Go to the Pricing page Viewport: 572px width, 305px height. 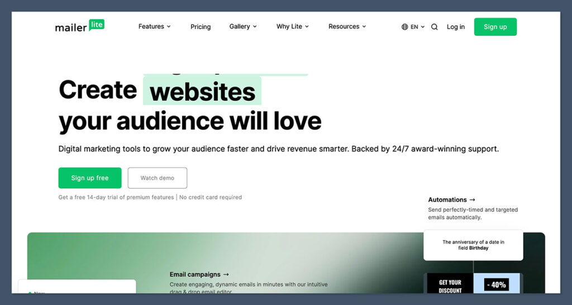[201, 27]
